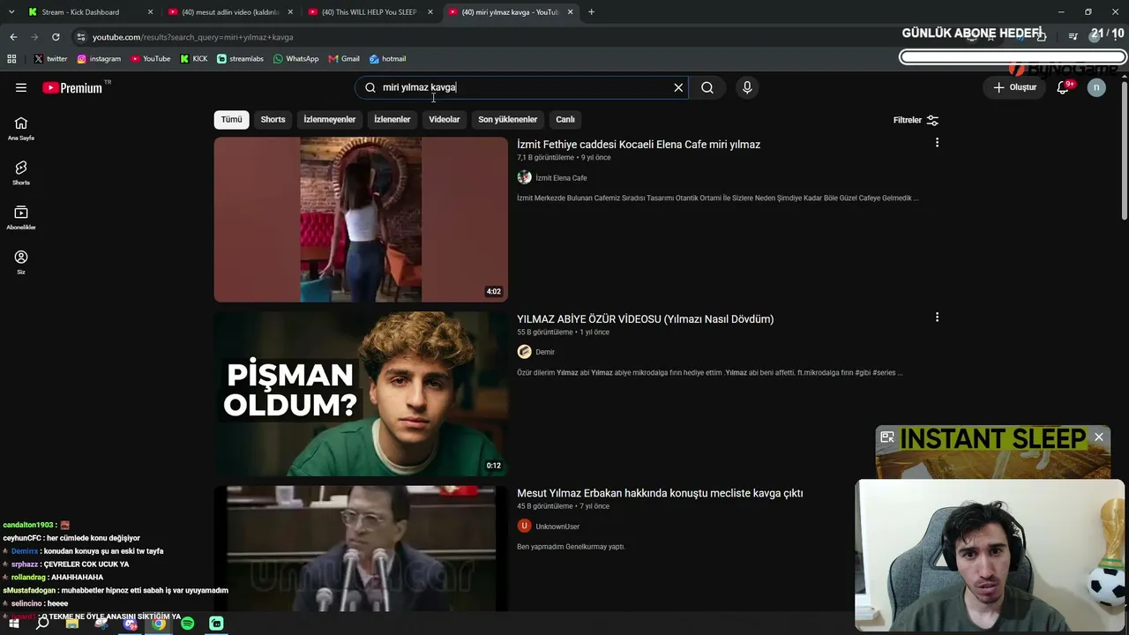
Task: Select the İzlenenler filter chip
Action: point(393,119)
